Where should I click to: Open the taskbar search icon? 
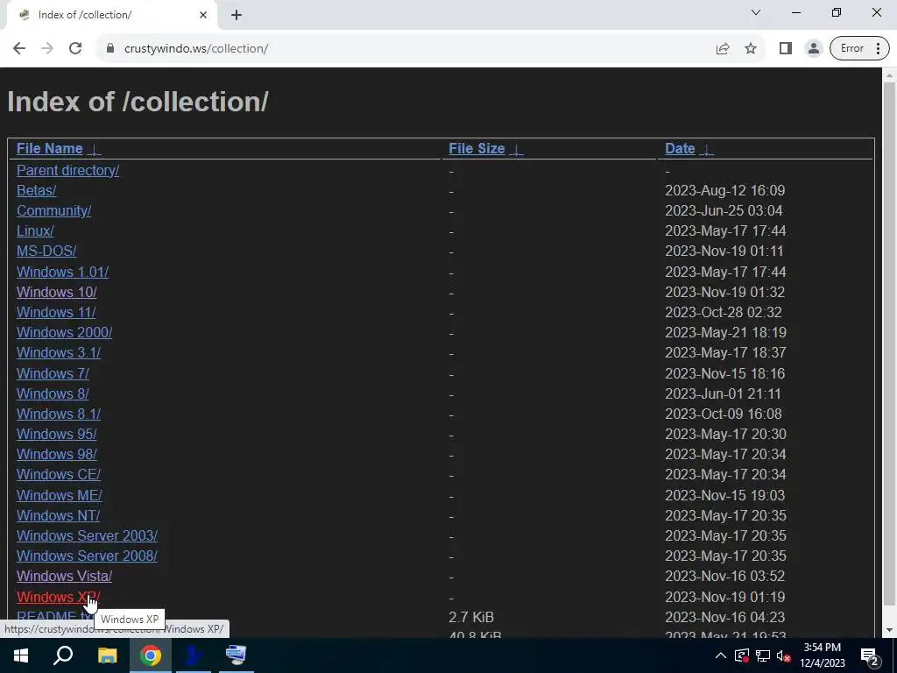pyautogui.click(x=63, y=655)
